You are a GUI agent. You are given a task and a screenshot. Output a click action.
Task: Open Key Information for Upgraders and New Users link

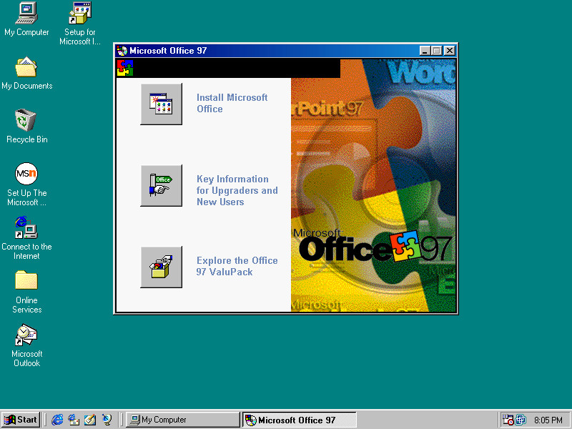[x=237, y=190]
